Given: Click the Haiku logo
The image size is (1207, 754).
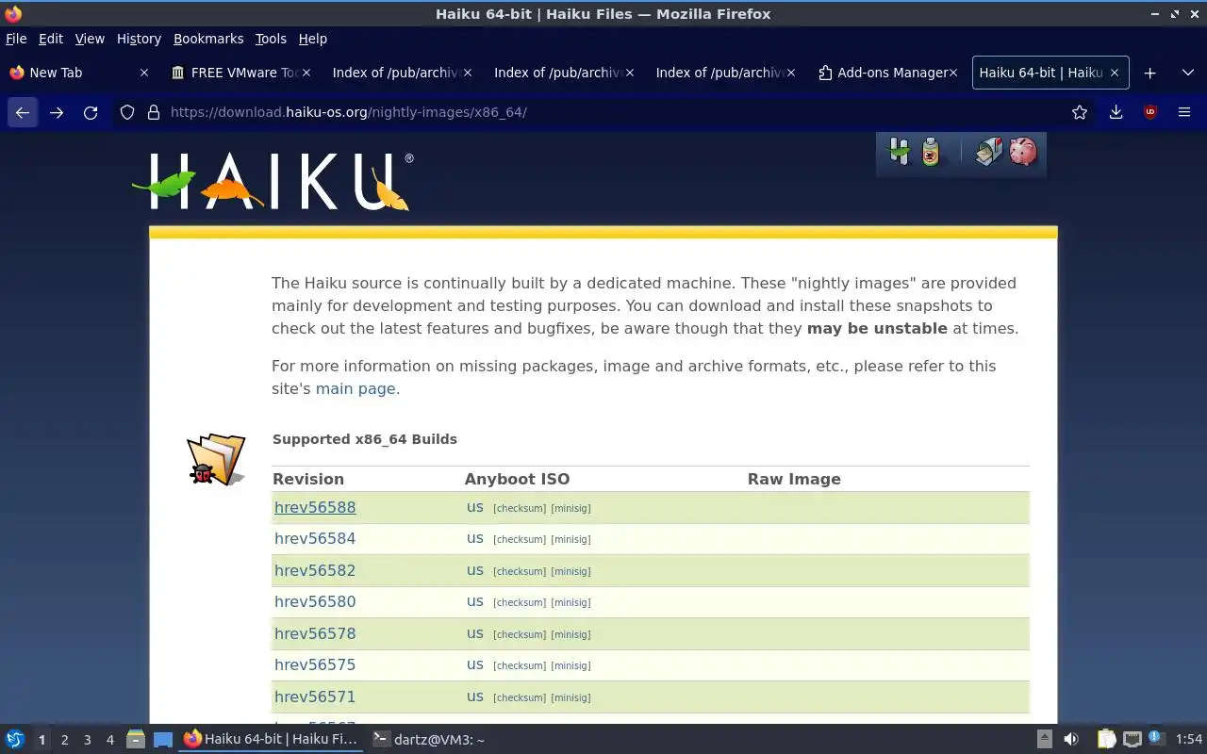Looking at the screenshot, I should coord(273,181).
